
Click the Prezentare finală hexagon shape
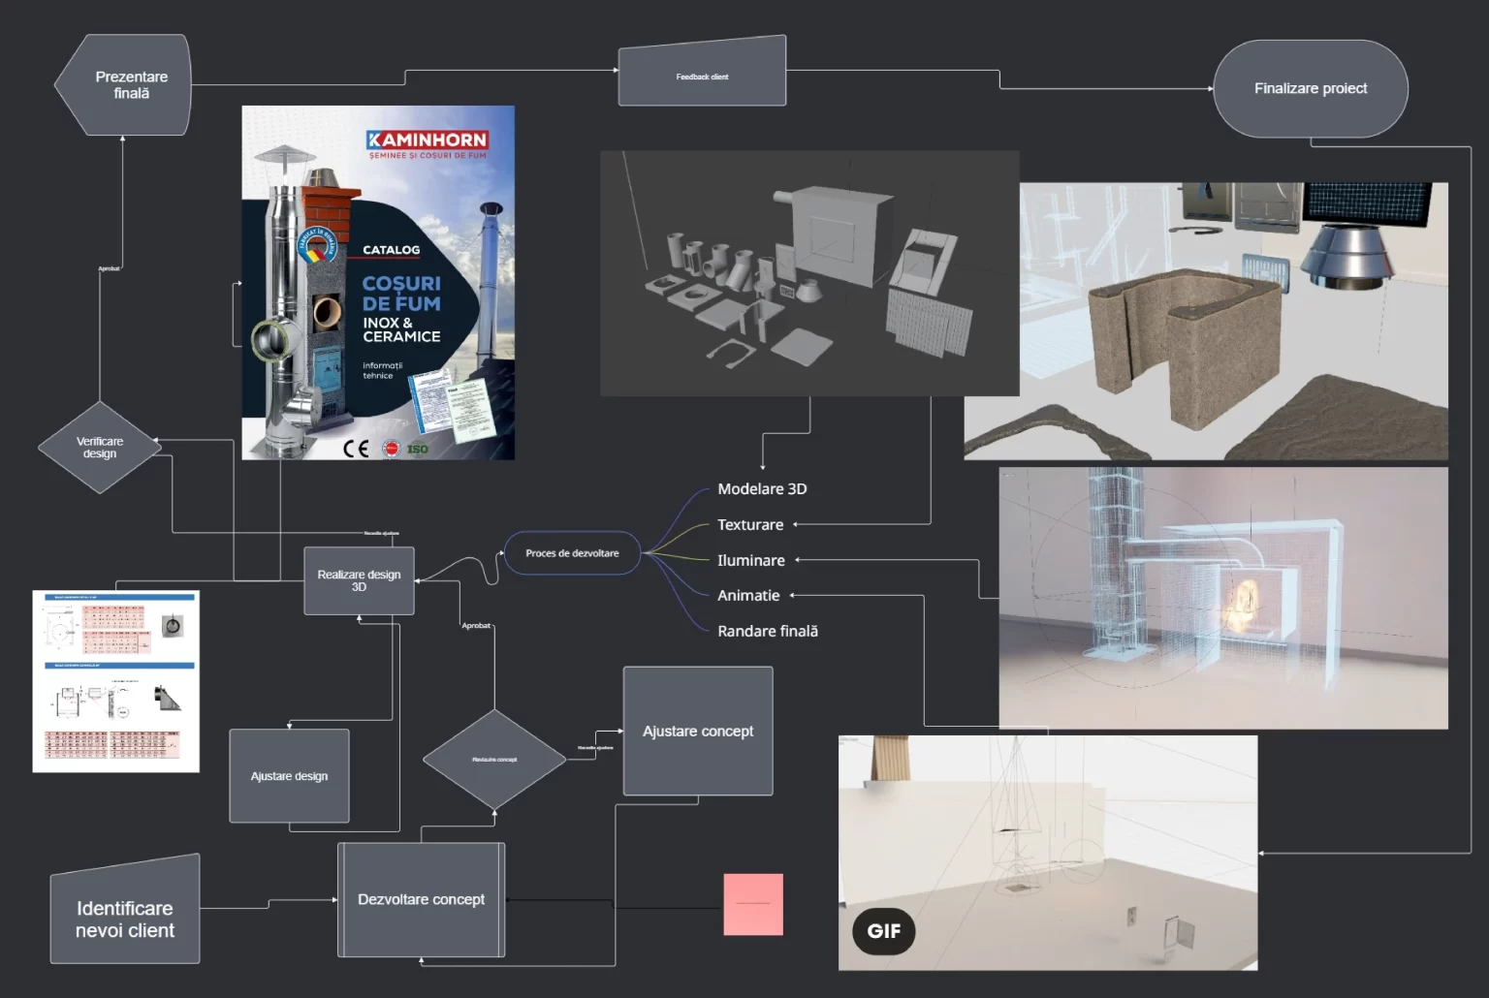[125, 85]
